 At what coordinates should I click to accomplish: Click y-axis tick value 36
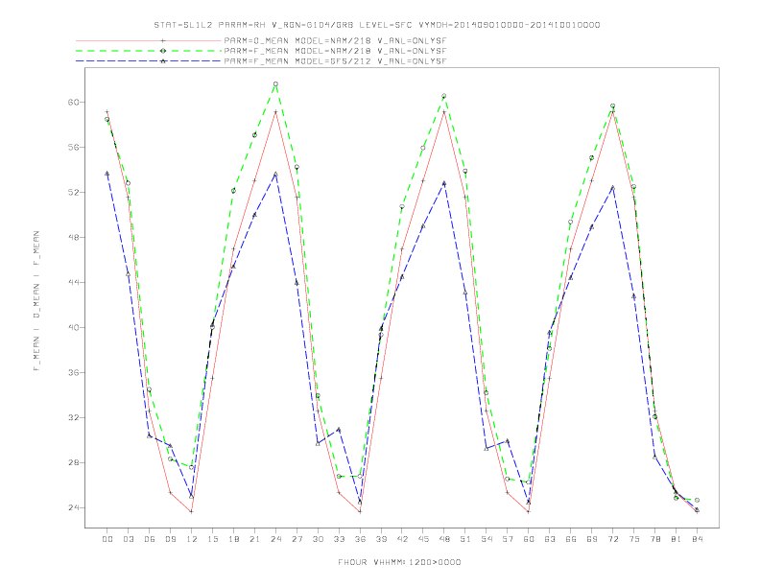tap(72, 372)
